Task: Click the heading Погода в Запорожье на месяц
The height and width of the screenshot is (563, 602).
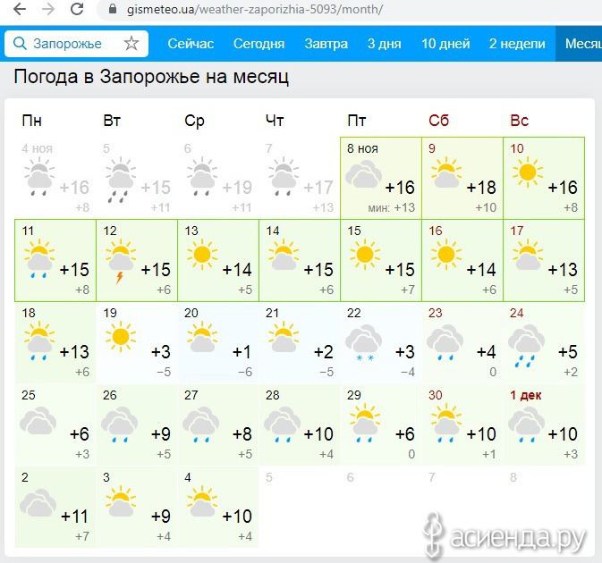Action: (x=151, y=77)
